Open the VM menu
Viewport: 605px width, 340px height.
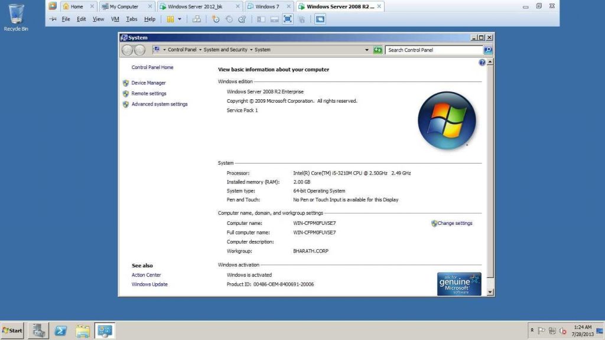click(x=115, y=19)
